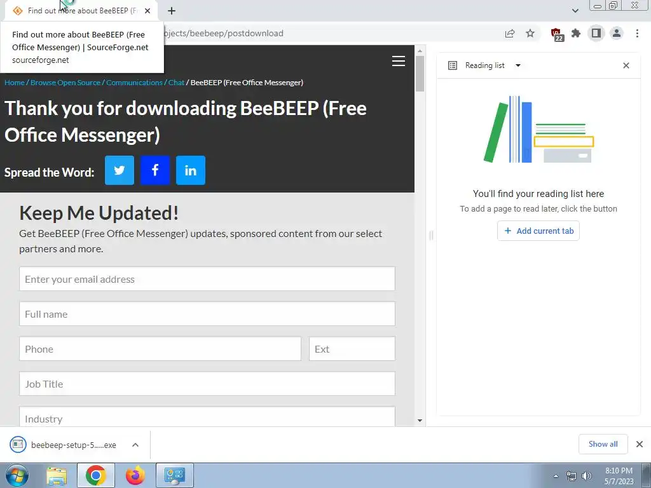Open the beebeep-setup exe download item
The width and height of the screenshot is (651, 488).
coord(63,445)
